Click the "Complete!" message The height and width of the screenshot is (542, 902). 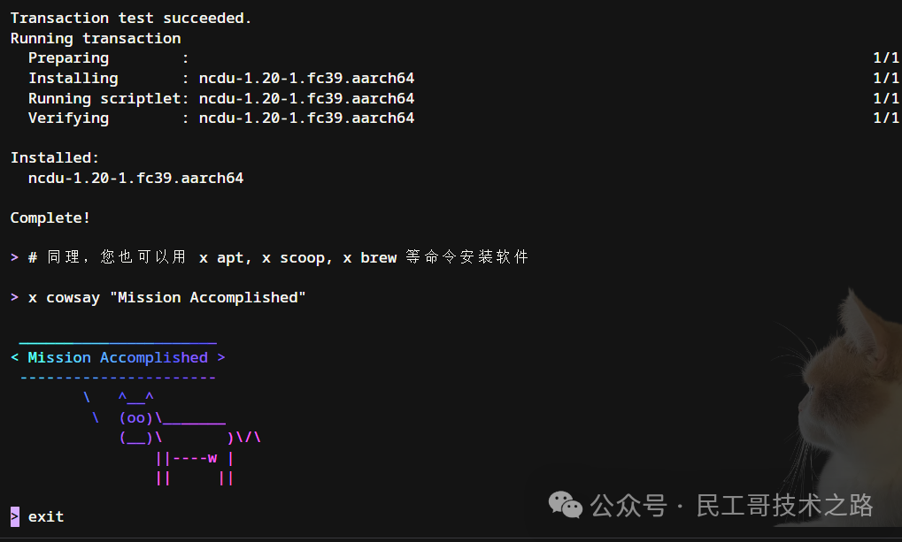coord(50,218)
